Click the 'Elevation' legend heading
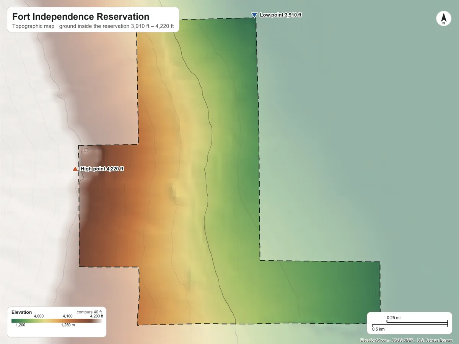The image size is (459, 344). 22,312
